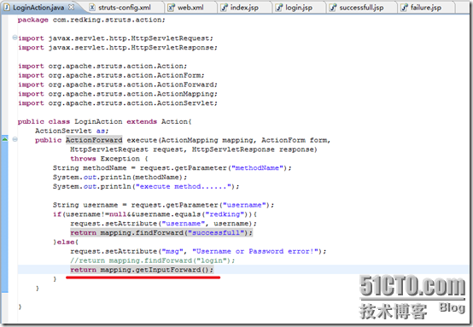473x327 pixels.
Task: Click the JSP icon on failure.jsp tab
Action: coord(404,7)
